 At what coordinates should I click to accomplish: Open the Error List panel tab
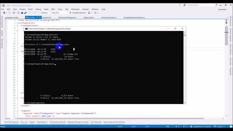click(24, 122)
